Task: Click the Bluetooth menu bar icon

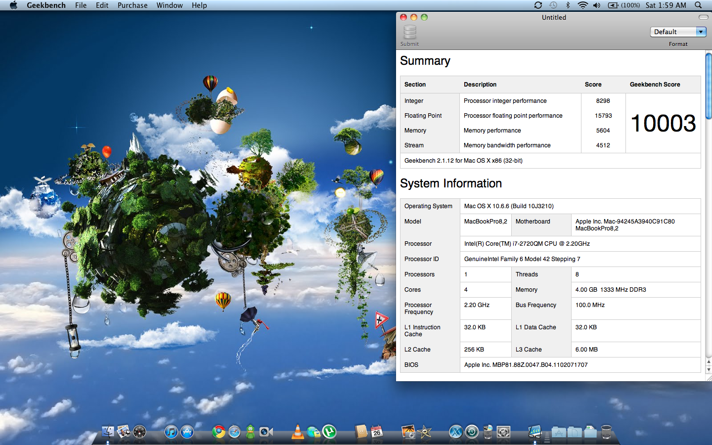Action: [568, 5]
